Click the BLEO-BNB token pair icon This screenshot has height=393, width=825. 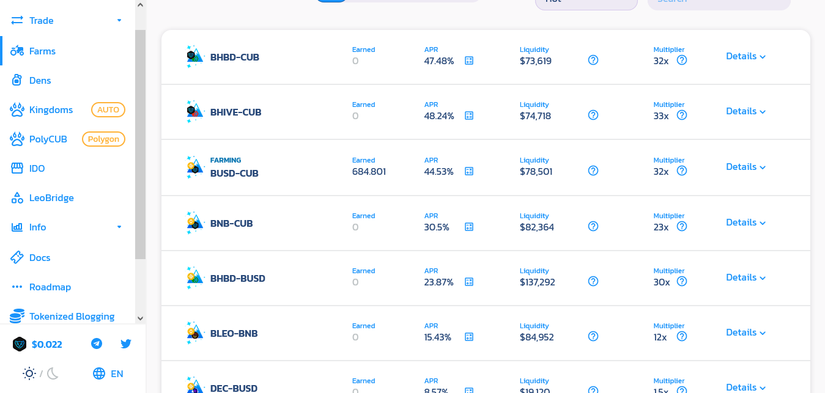194,333
